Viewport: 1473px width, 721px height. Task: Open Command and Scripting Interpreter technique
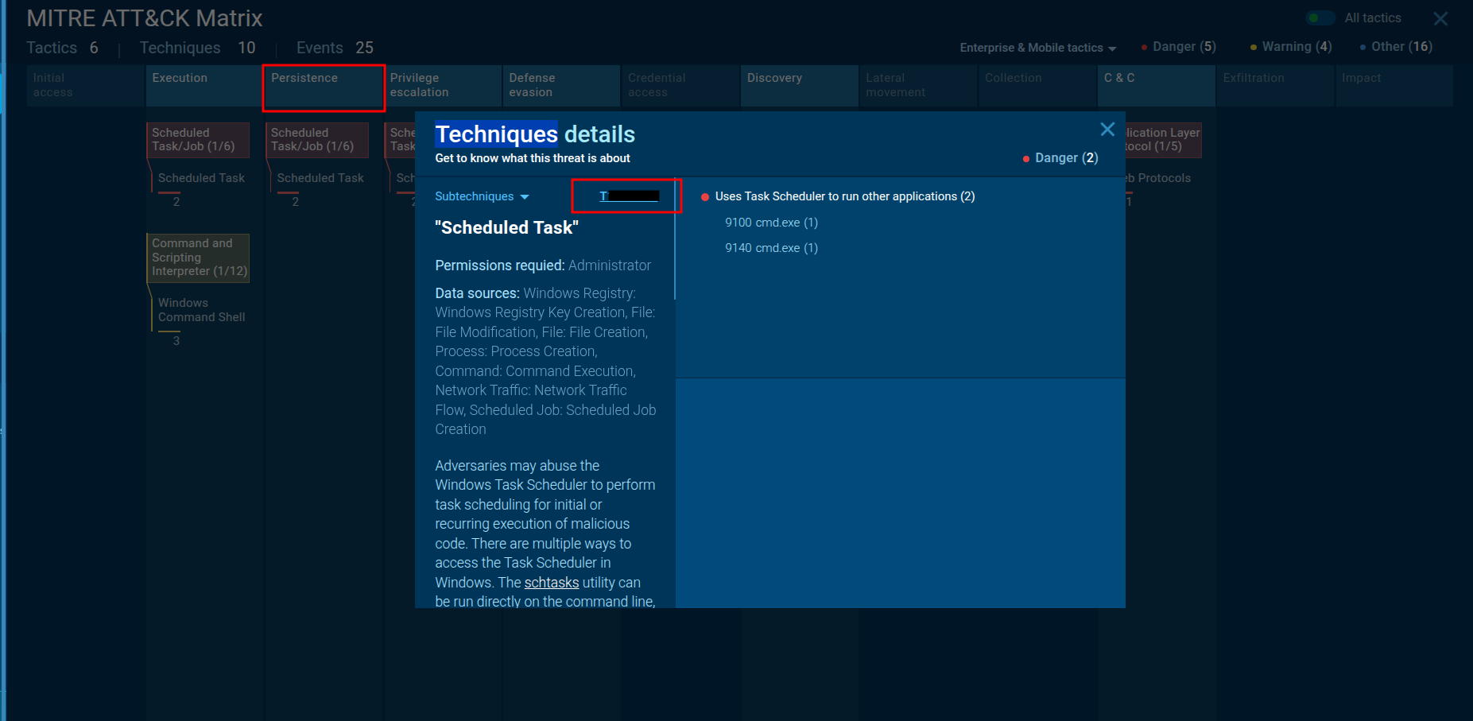tap(198, 258)
